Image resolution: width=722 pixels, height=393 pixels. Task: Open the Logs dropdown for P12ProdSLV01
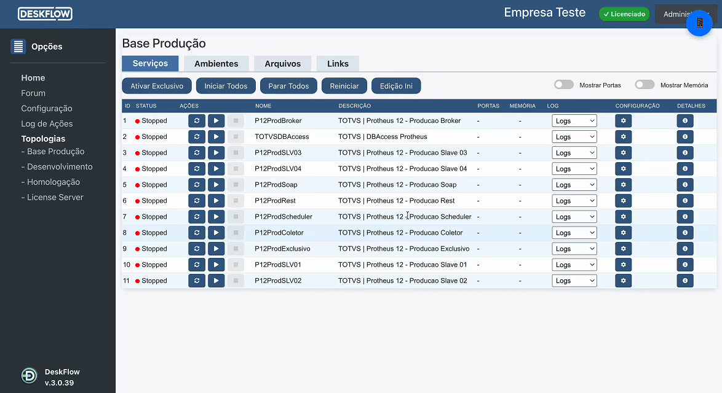(574, 265)
